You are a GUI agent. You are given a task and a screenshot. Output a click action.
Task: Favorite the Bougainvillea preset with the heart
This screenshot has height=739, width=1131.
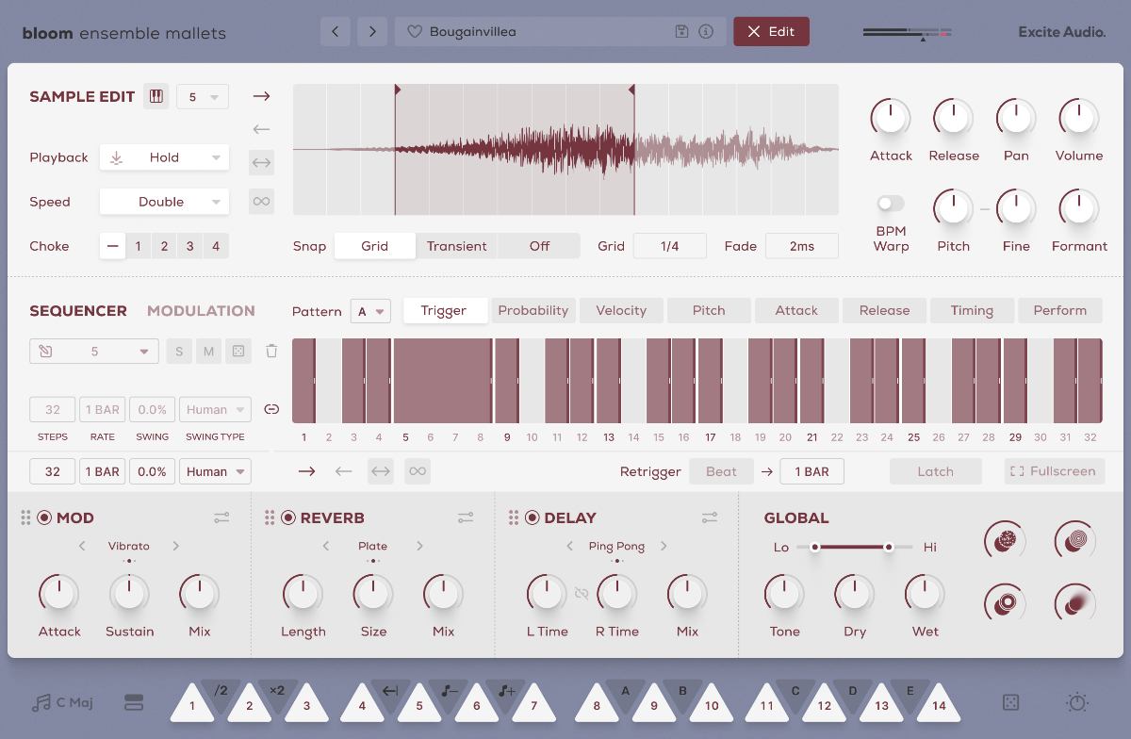pos(414,31)
